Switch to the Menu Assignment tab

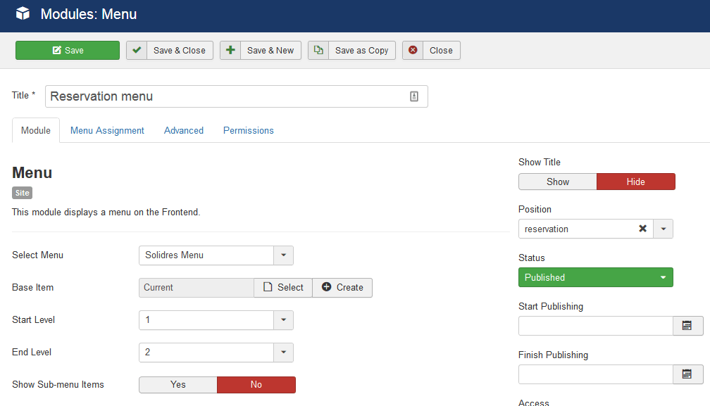(x=107, y=130)
